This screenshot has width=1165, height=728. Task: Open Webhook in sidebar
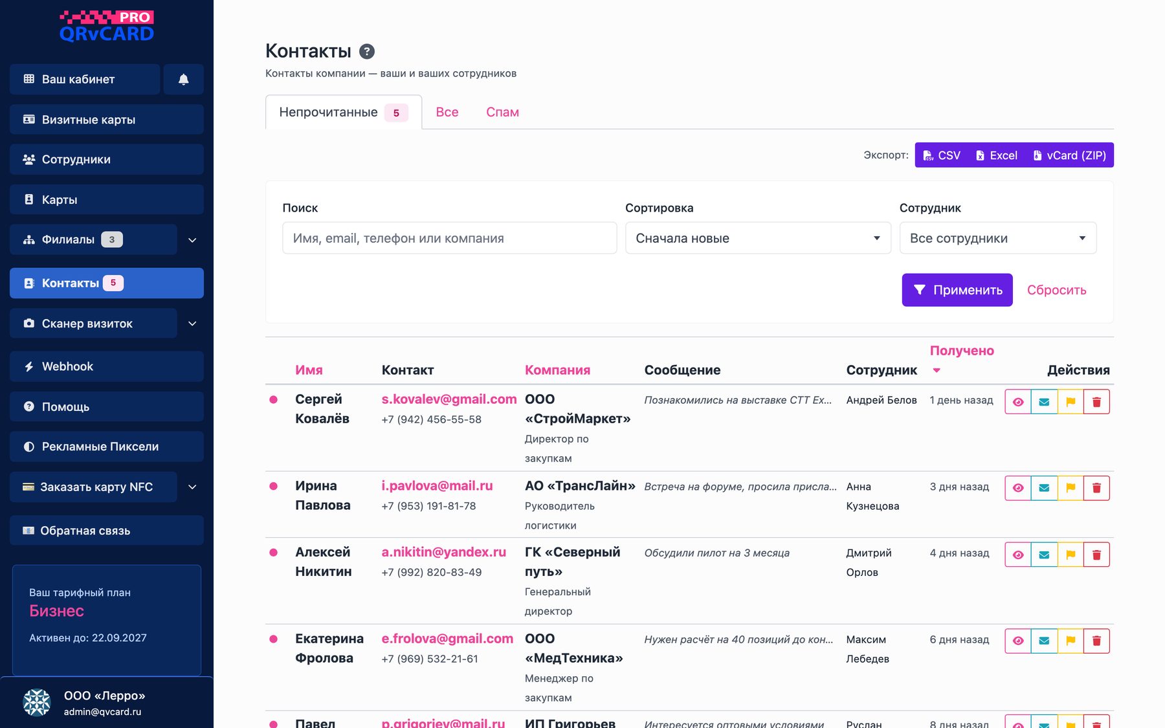[107, 366]
